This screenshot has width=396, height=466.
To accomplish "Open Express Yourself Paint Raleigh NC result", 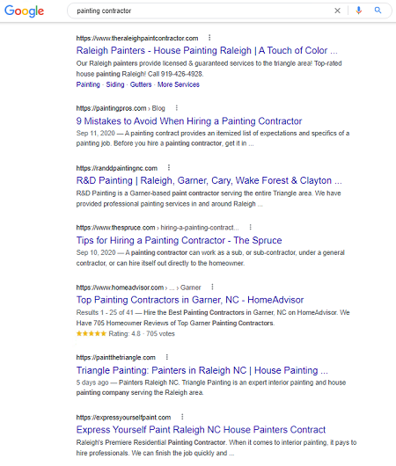I will click(x=201, y=430).
